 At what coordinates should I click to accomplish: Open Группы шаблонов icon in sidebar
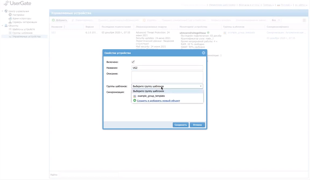10,33
